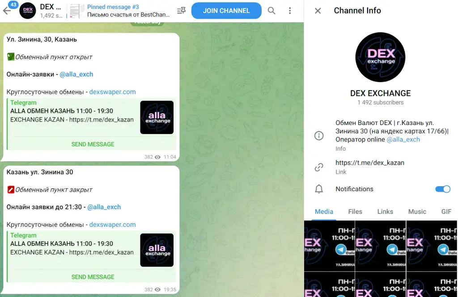Click Telegram title in 11:04 link preview
This screenshot has height=297, width=458.
23,103
